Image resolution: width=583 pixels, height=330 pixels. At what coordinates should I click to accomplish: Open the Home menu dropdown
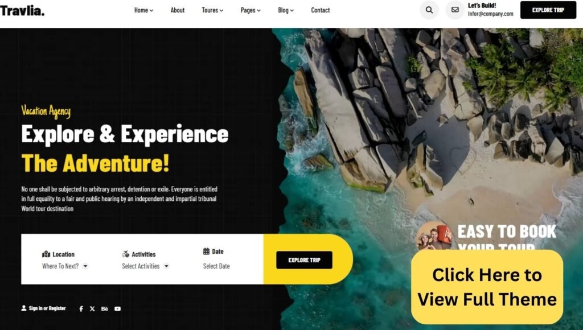pyautogui.click(x=143, y=10)
